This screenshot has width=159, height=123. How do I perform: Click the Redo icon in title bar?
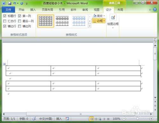22,4
